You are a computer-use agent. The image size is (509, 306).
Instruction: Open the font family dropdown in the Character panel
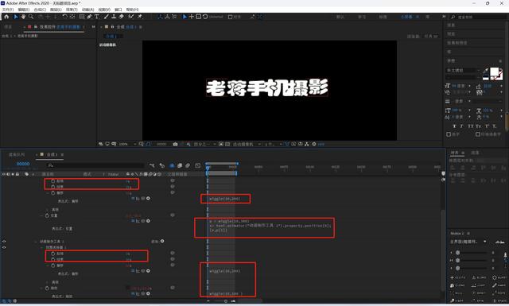[463, 71]
